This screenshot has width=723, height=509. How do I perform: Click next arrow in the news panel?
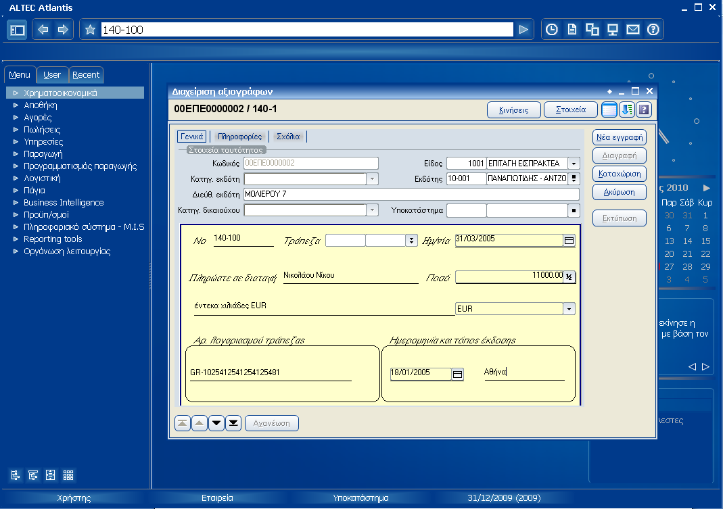click(705, 366)
